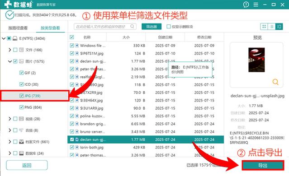Click the search magnifier icon in search box
The height and width of the screenshot is (176, 289).
click(x=132, y=27)
